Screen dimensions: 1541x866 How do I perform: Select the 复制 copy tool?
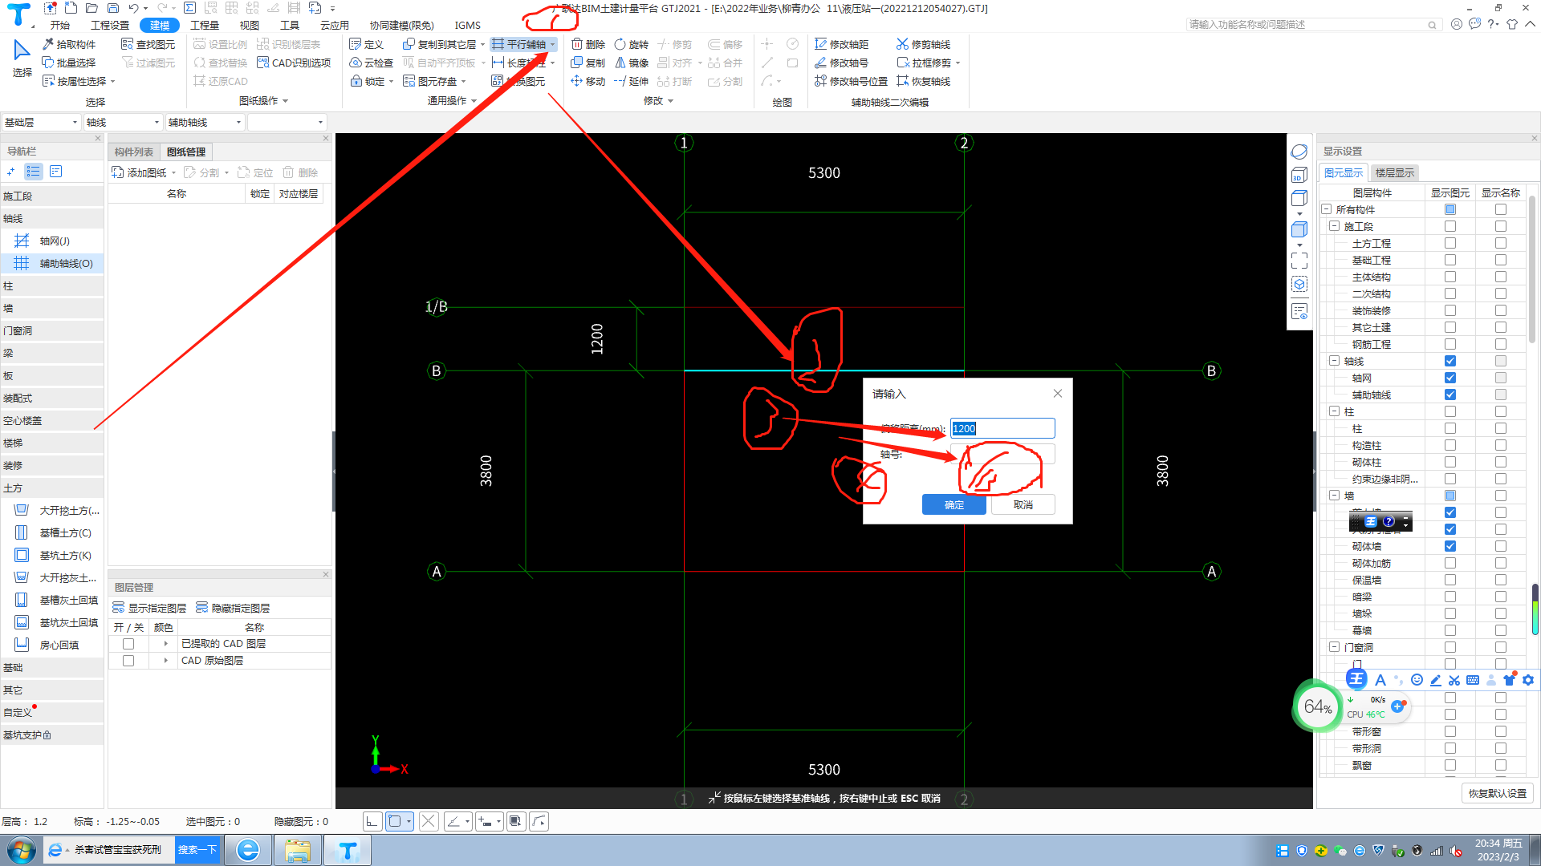pyautogui.click(x=588, y=63)
